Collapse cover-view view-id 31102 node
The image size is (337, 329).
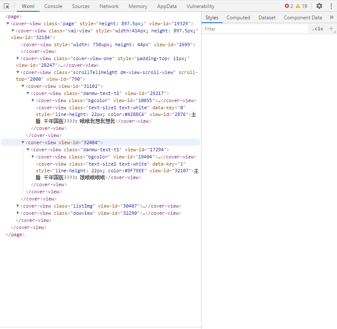[23, 86]
